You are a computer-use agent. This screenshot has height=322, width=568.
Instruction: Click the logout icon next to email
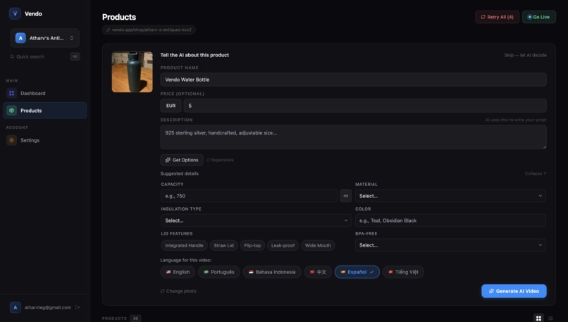click(78, 307)
